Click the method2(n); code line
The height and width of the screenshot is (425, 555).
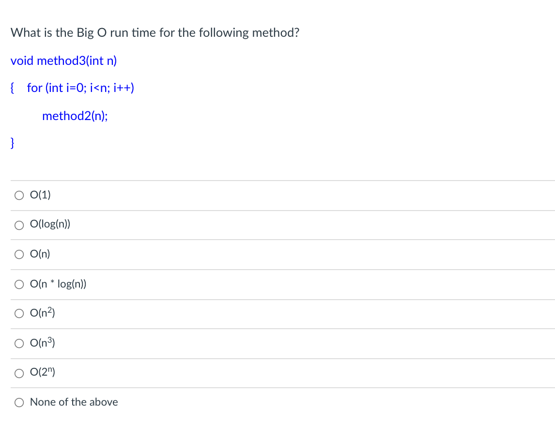tap(75, 116)
